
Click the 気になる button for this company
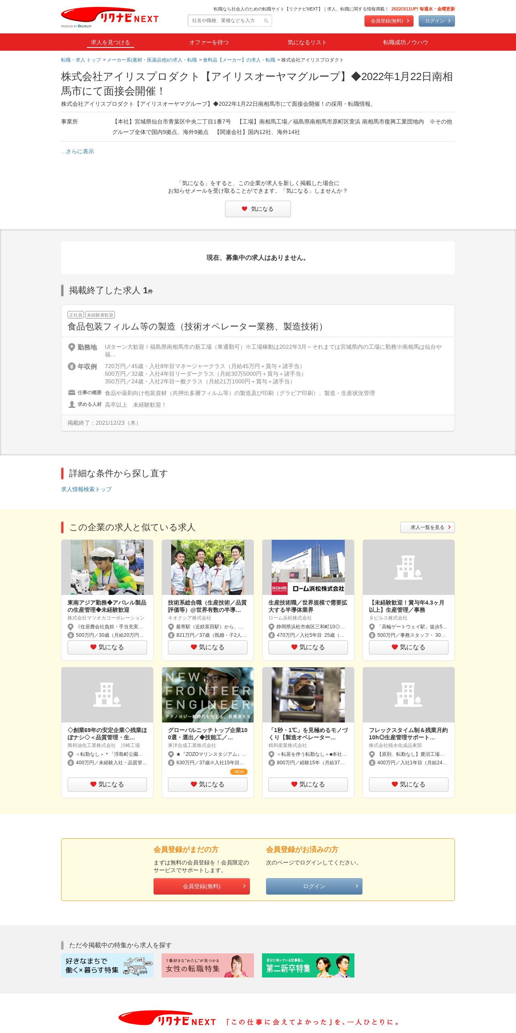[258, 209]
